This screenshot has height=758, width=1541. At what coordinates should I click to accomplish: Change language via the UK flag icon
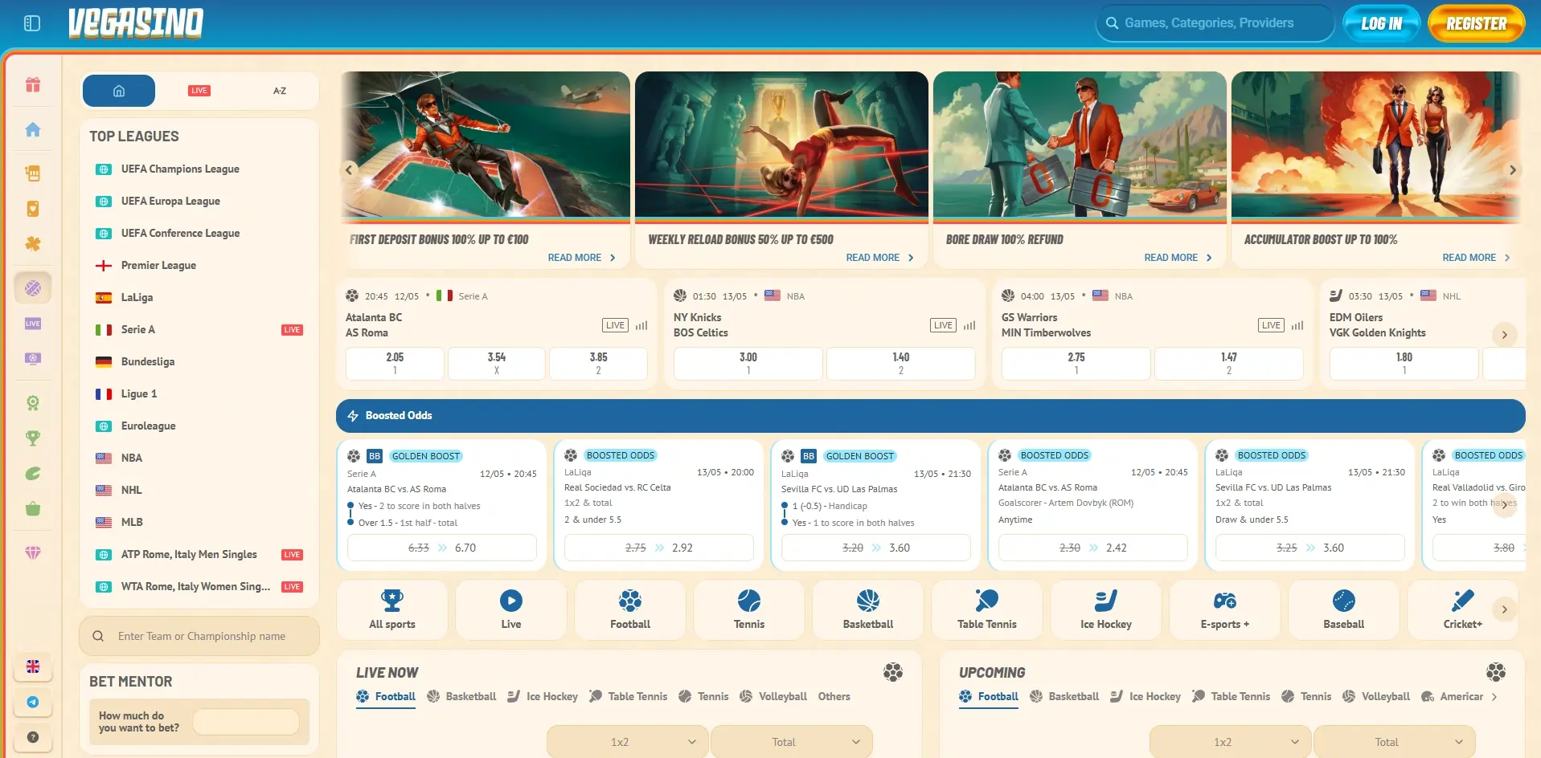click(x=33, y=666)
